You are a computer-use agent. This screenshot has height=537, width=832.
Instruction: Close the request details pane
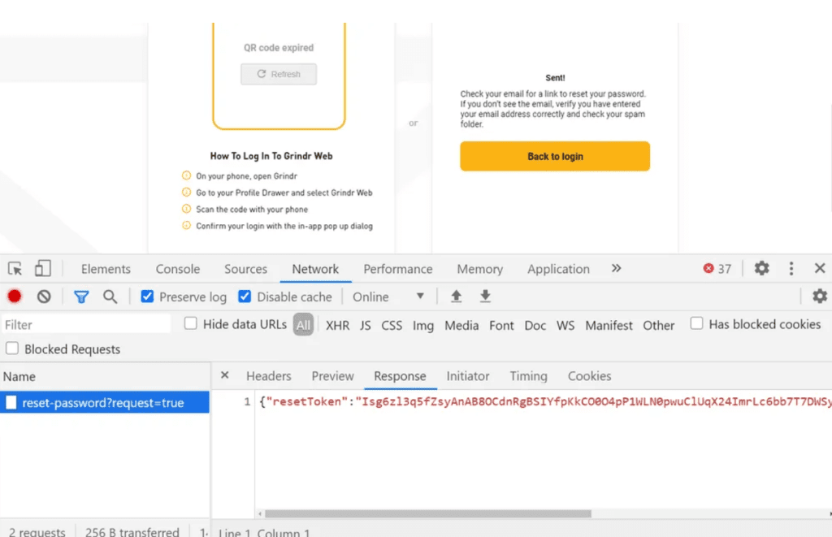tap(225, 375)
